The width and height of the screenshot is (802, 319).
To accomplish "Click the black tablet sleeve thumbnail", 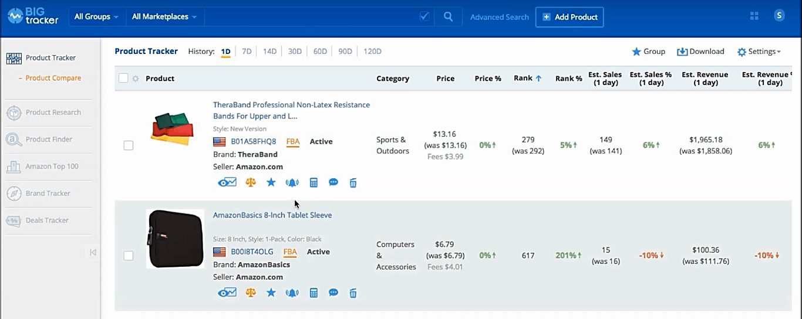I will (x=175, y=239).
